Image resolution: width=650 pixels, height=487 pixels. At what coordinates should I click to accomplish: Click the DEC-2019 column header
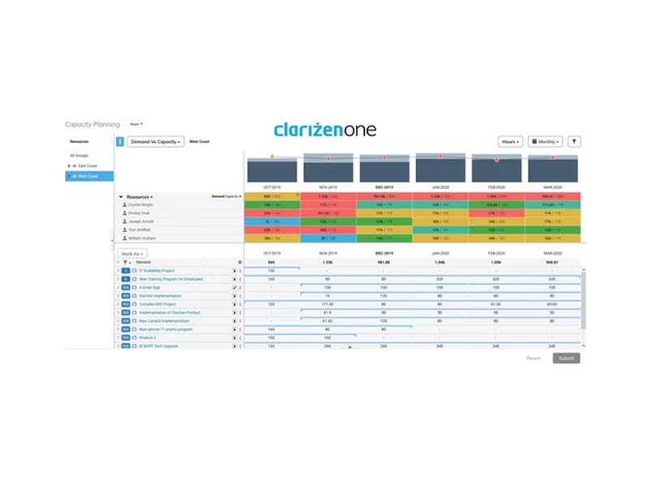(x=385, y=184)
